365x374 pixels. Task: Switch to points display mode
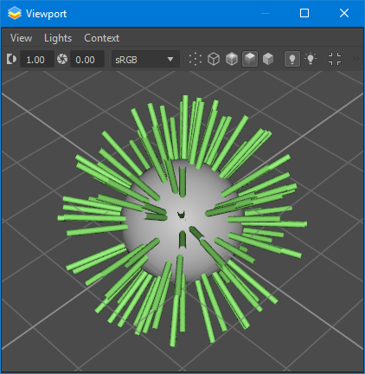coord(195,59)
